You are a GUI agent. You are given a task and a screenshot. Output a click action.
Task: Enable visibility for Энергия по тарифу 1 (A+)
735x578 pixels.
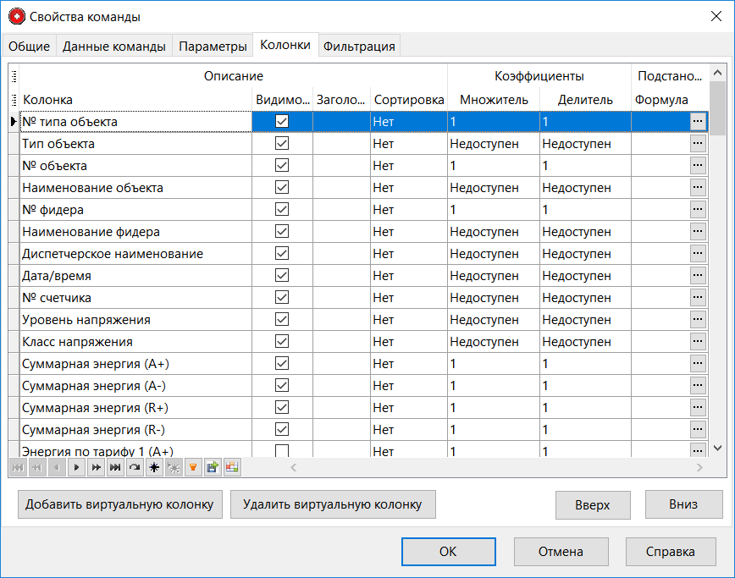pyautogui.click(x=282, y=451)
